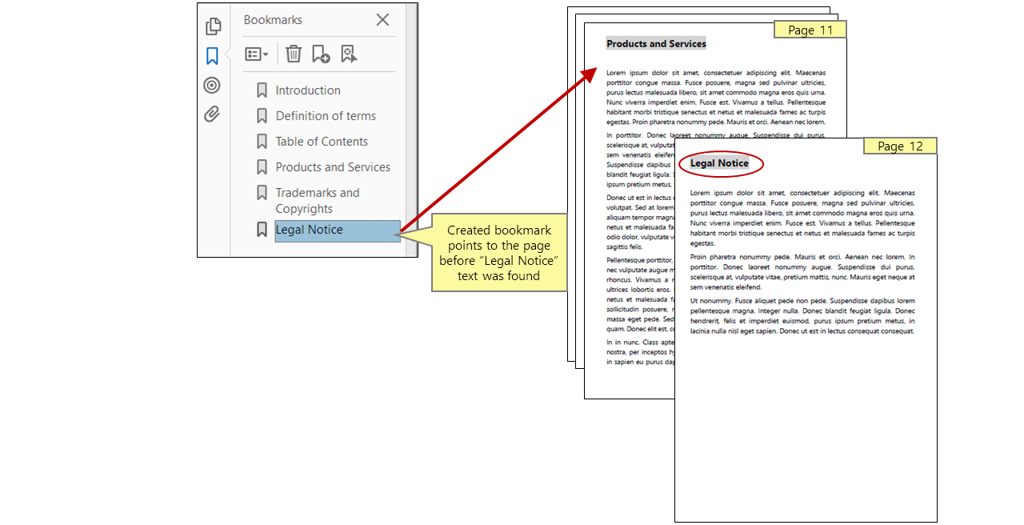Select the Products and Services bookmark
The width and height of the screenshot is (1024, 525).
click(x=333, y=167)
